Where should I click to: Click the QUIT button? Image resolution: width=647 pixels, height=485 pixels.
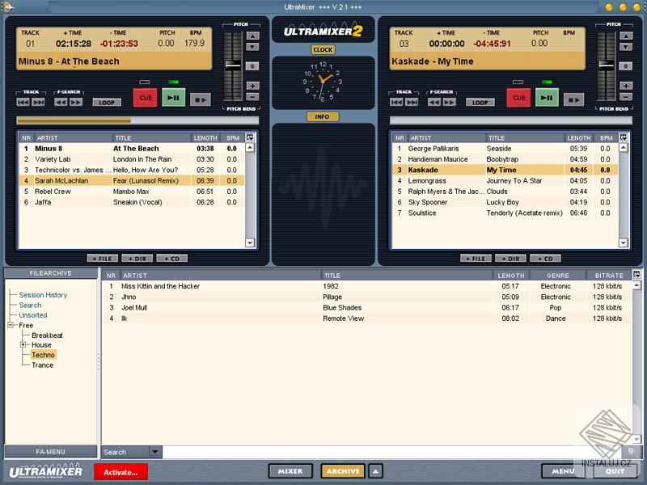coord(615,471)
